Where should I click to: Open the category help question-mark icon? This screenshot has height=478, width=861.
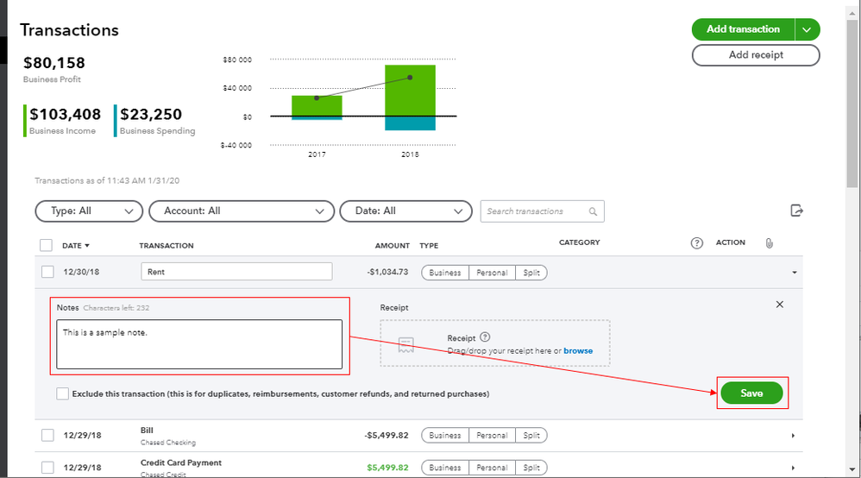pos(697,242)
